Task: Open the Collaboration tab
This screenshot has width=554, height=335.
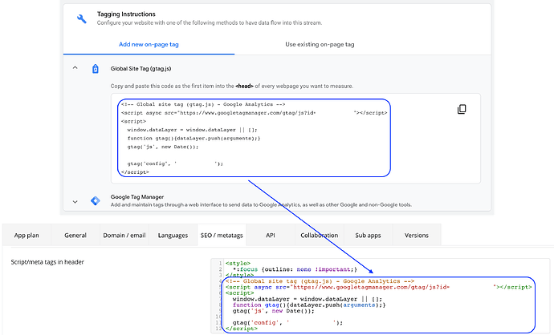Action: [319, 235]
